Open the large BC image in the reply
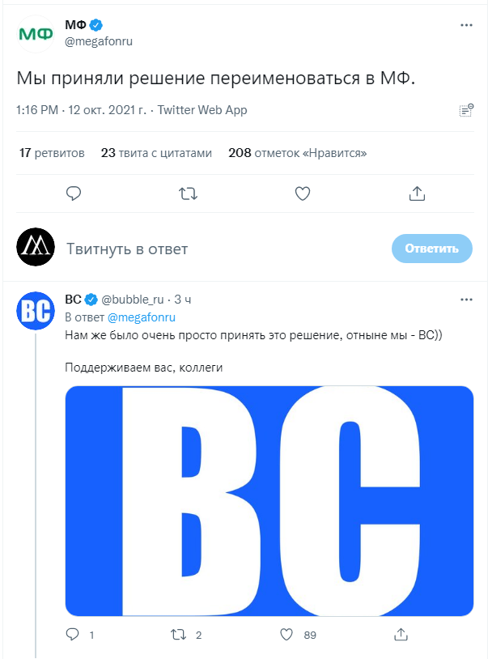 [x=269, y=501]
